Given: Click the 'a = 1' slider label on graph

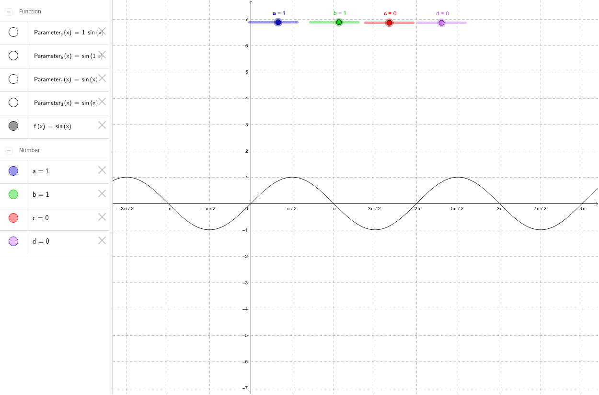Looking at the screenshot, I should [279, 13].
